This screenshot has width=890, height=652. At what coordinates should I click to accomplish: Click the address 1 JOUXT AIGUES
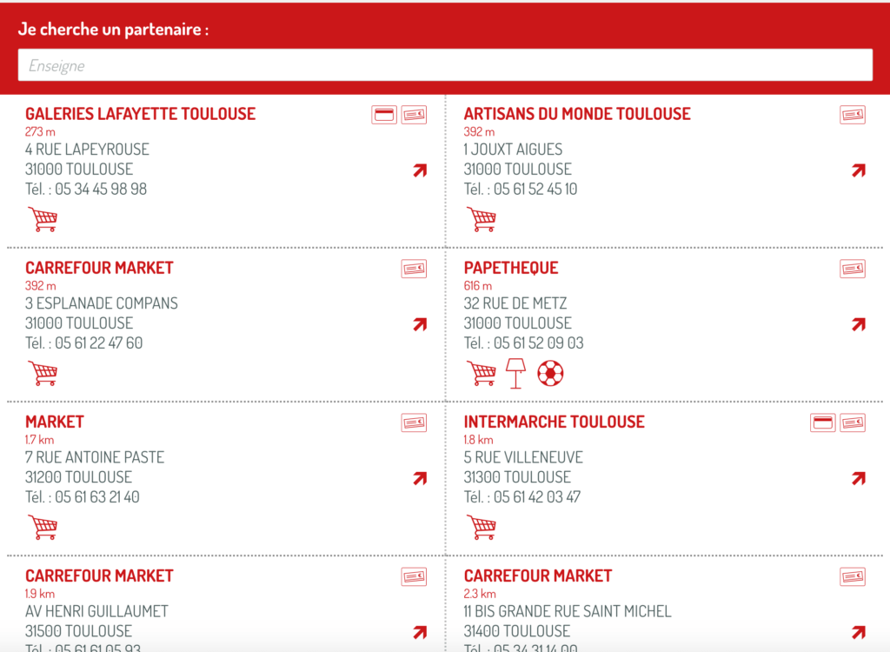pos(513,150)
